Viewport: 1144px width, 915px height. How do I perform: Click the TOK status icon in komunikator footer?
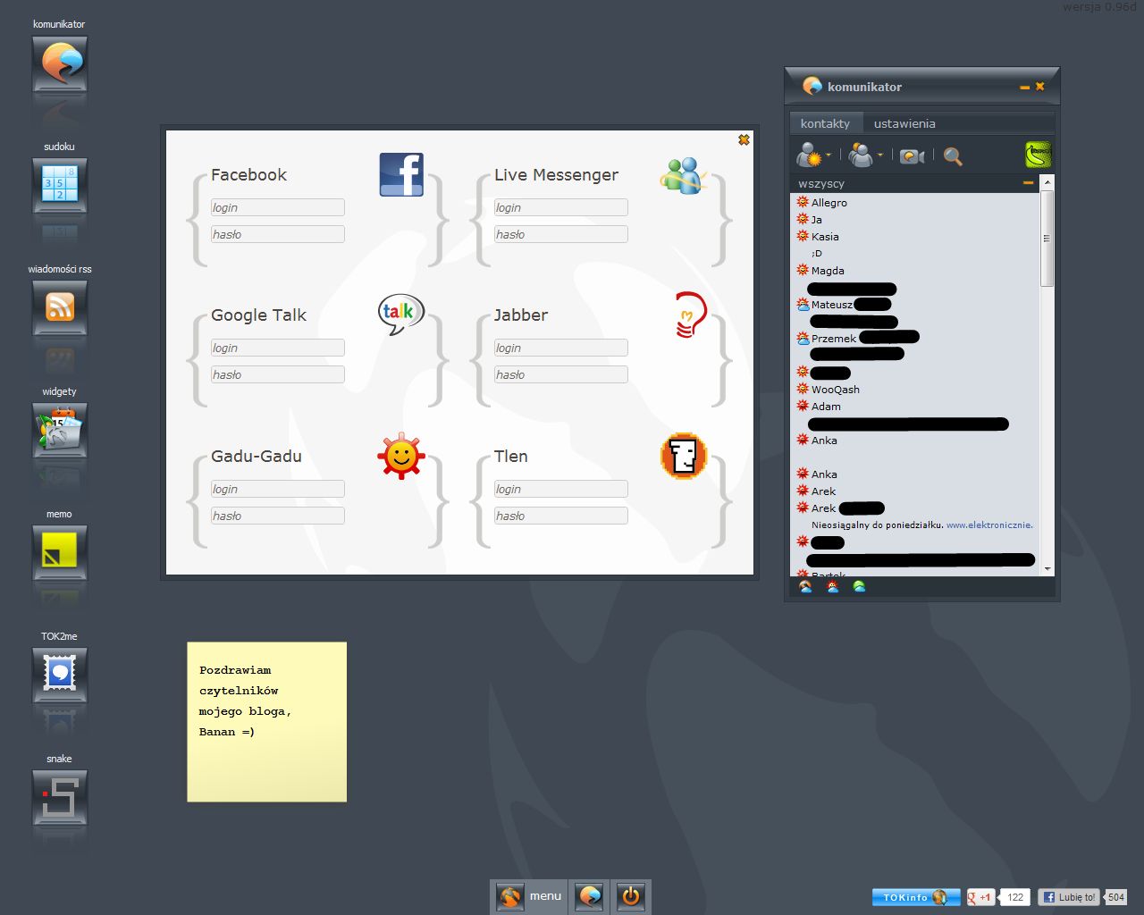pos(805,587)
